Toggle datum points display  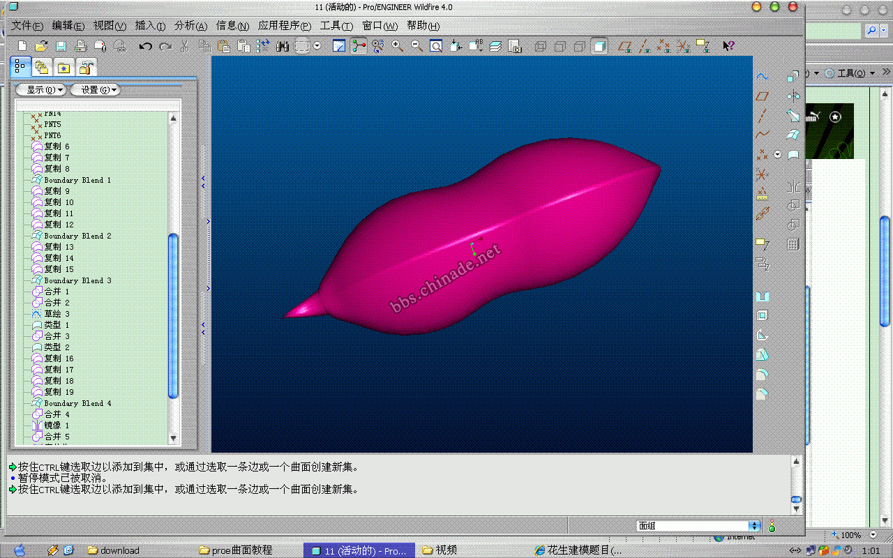click(x=665, y=46)
